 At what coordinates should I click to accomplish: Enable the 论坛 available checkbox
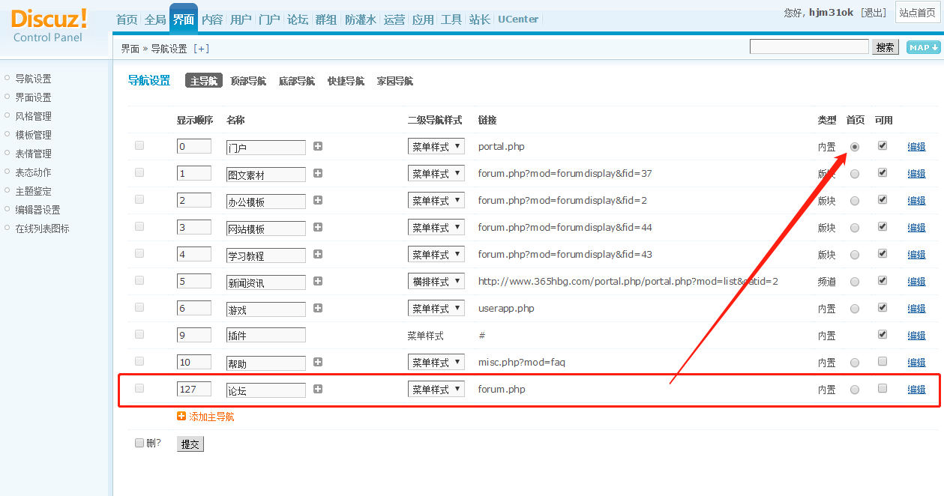click(x=883, y=388)
